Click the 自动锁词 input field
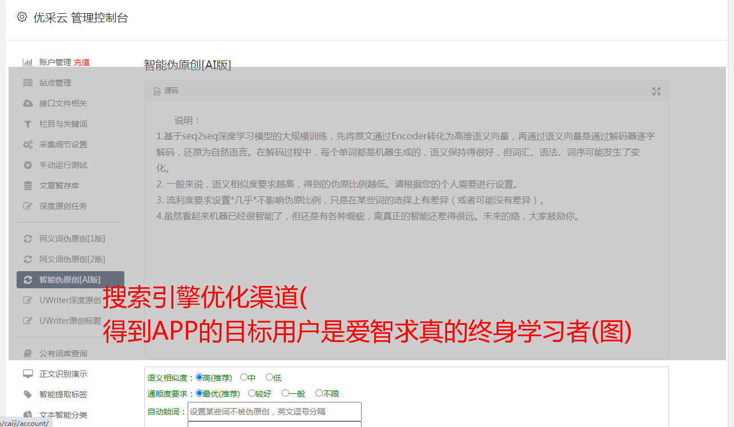 (x=274, y=412)
